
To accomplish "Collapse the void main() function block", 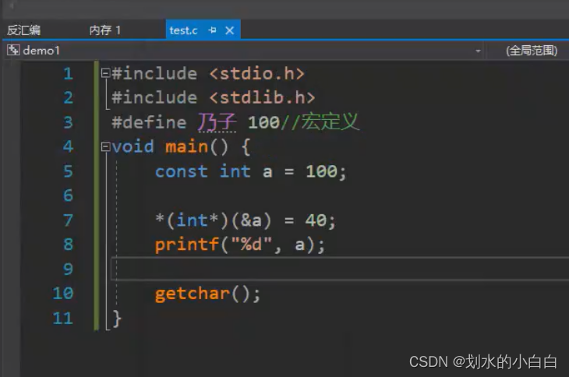I will point(105,146).
